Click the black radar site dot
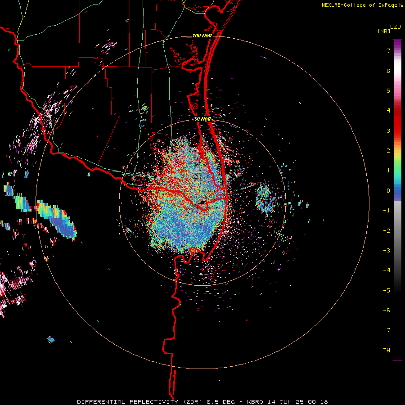Viewport: 405px width, 405px height. click(202, 202)
